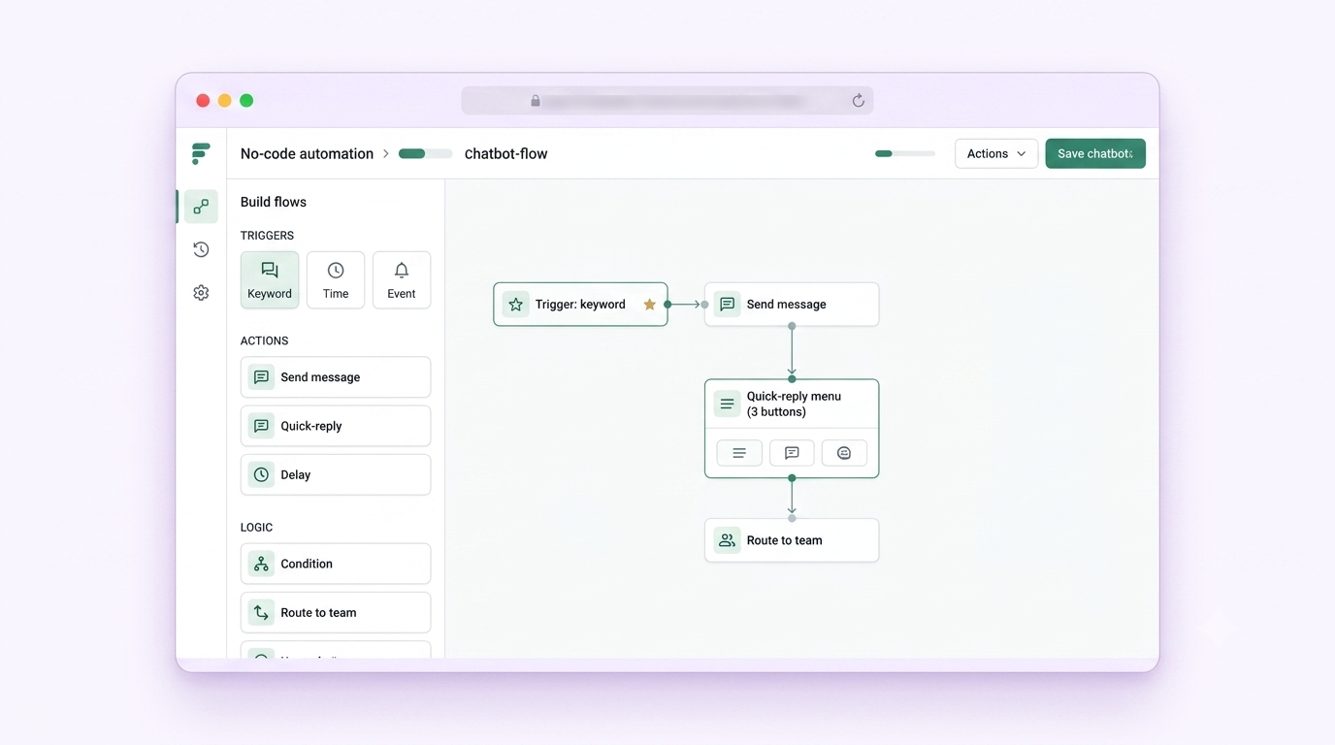Click the Delay clock icon
This screenshot has height=745, width=1335.
click(261, 474)
